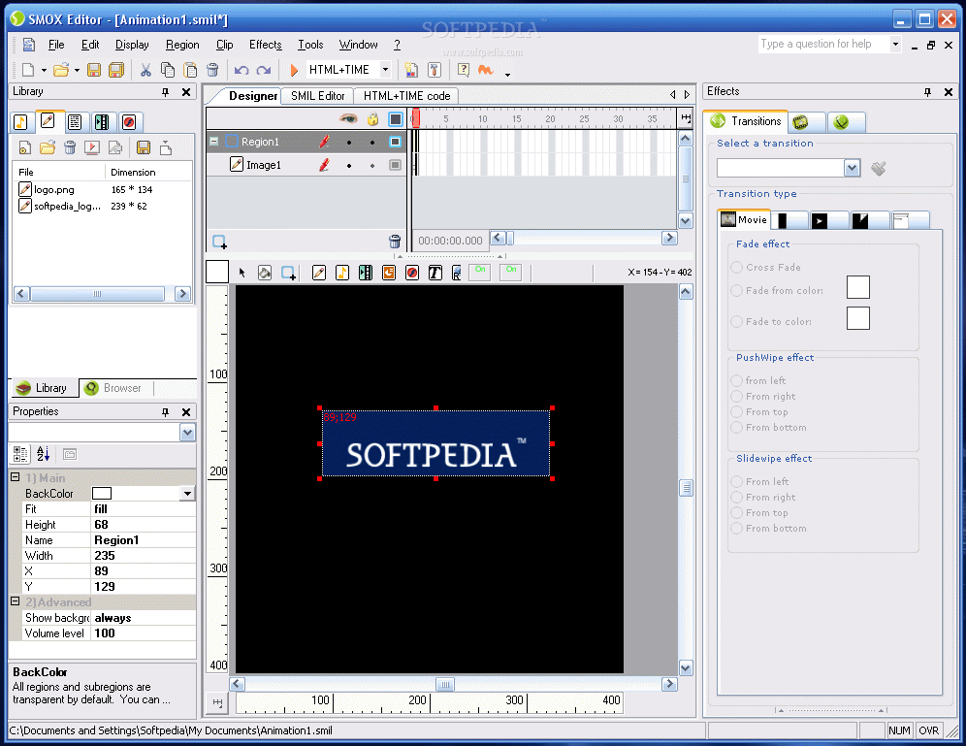
Task: Collapse Region1 tree node
Action: pos(213,142)
